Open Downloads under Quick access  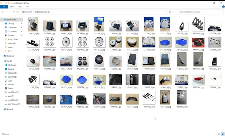point(11,27)
